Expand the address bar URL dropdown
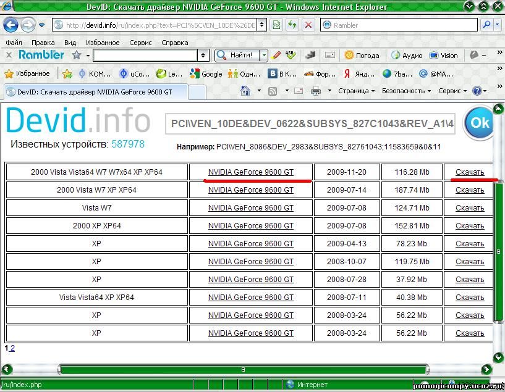This screenshot has width=505, height=392. point(262,25)
